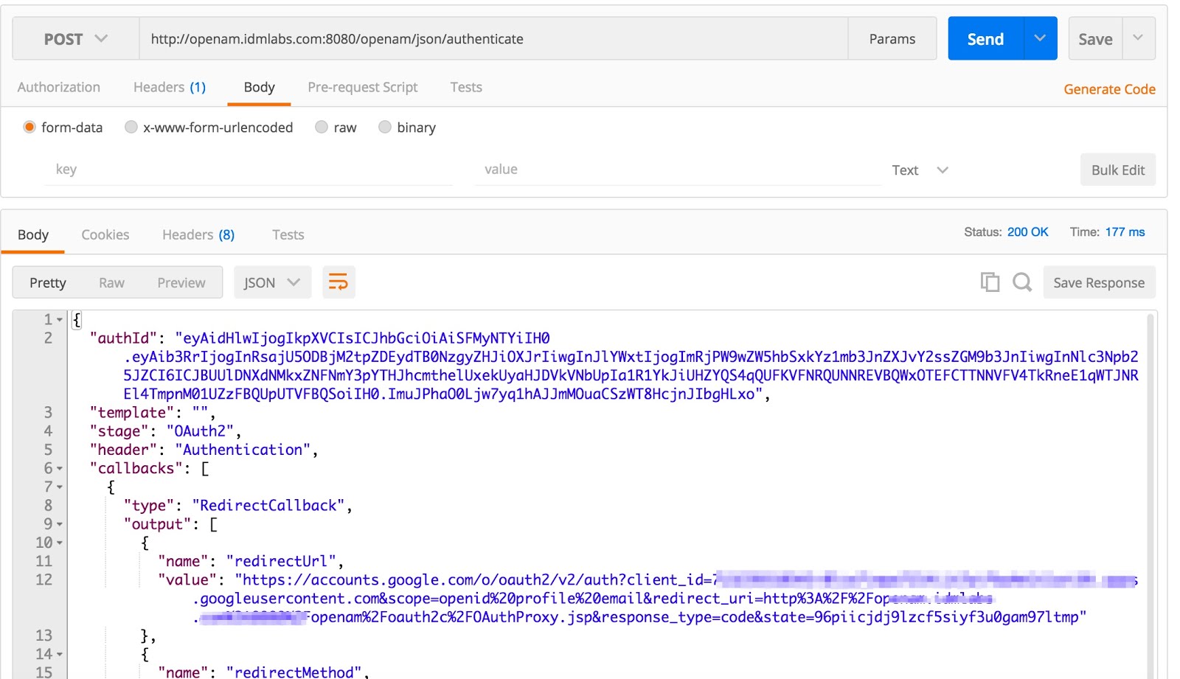Expand the Send button options chevron

(x=1041, y=38)
